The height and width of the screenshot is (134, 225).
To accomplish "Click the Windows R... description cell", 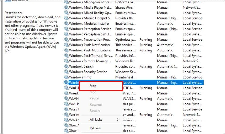I will (125, 61).
